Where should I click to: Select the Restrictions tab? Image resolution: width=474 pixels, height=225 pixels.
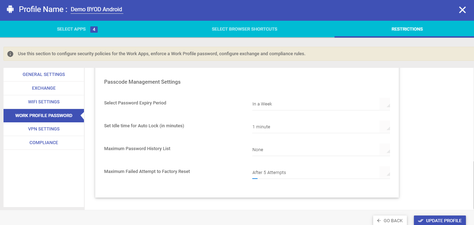point(407,29)
